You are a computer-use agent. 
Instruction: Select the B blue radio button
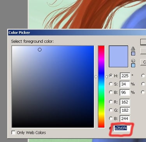click(x=111, y=118)
